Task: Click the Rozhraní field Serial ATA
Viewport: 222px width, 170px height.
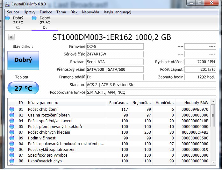Action: point(115,62)
